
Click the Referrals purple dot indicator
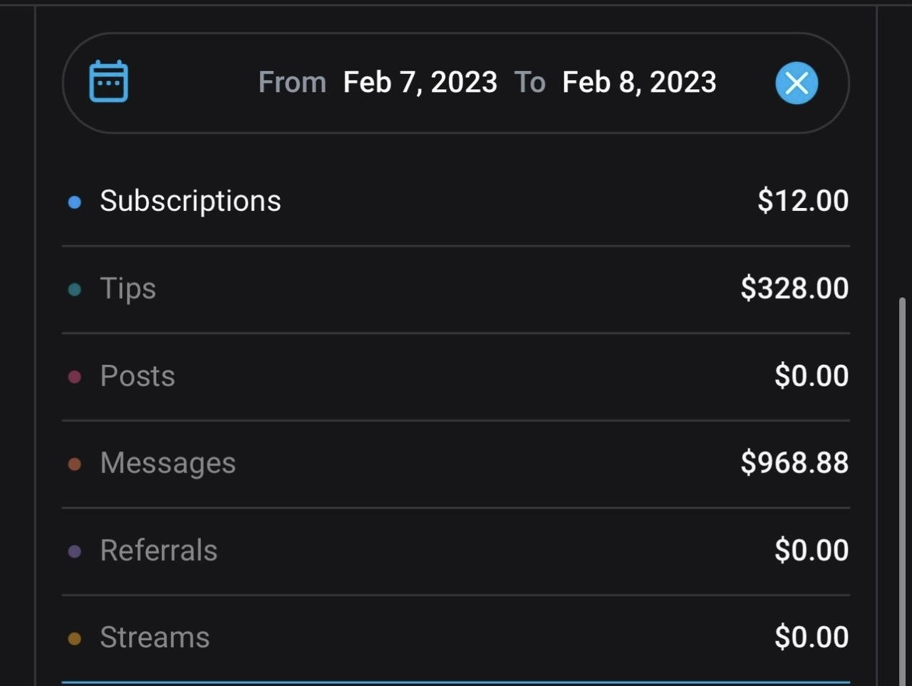[74, 551]
